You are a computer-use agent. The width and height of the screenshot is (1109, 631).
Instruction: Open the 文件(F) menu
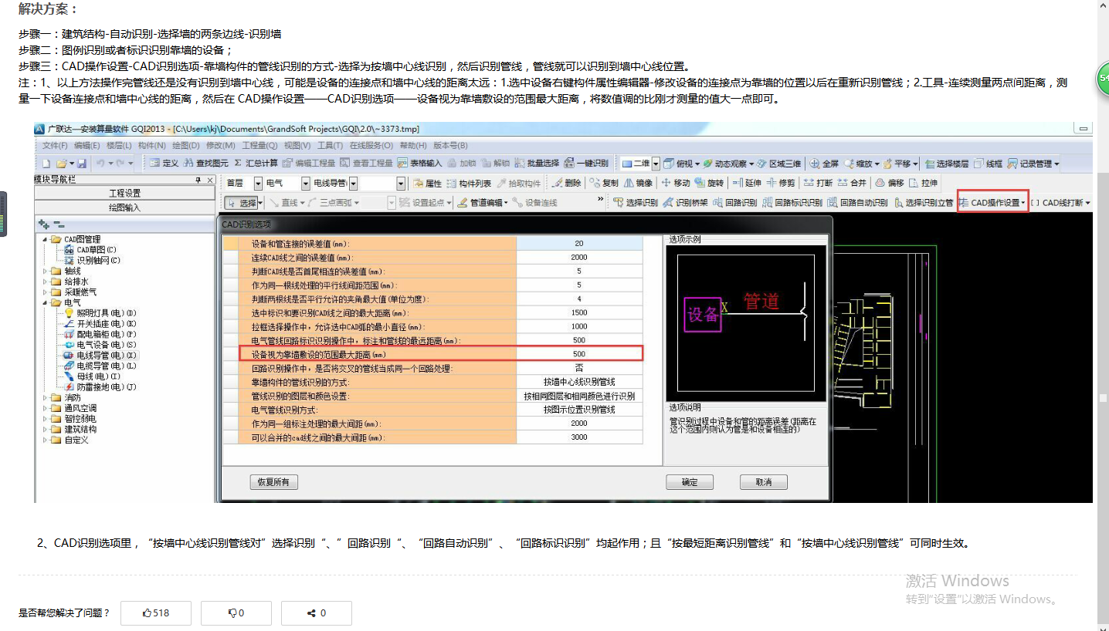54,145
